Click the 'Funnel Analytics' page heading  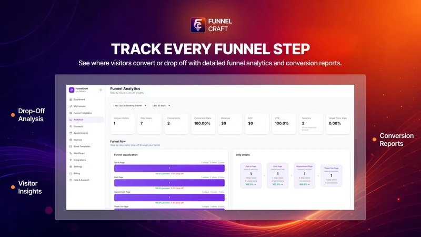tap(125, 88)
